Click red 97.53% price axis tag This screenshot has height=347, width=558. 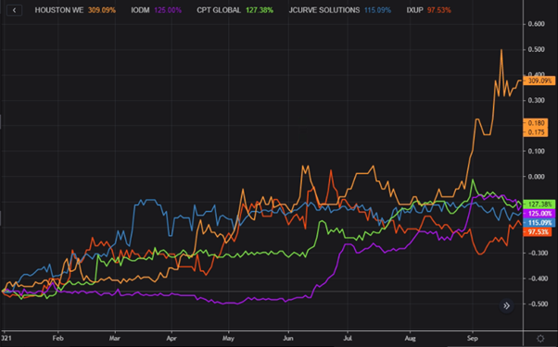(538, 232)
